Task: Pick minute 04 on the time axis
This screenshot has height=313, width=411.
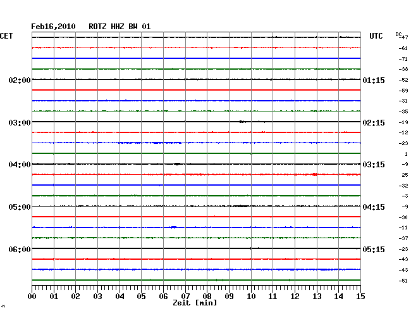Action: (x=120, y=296)
